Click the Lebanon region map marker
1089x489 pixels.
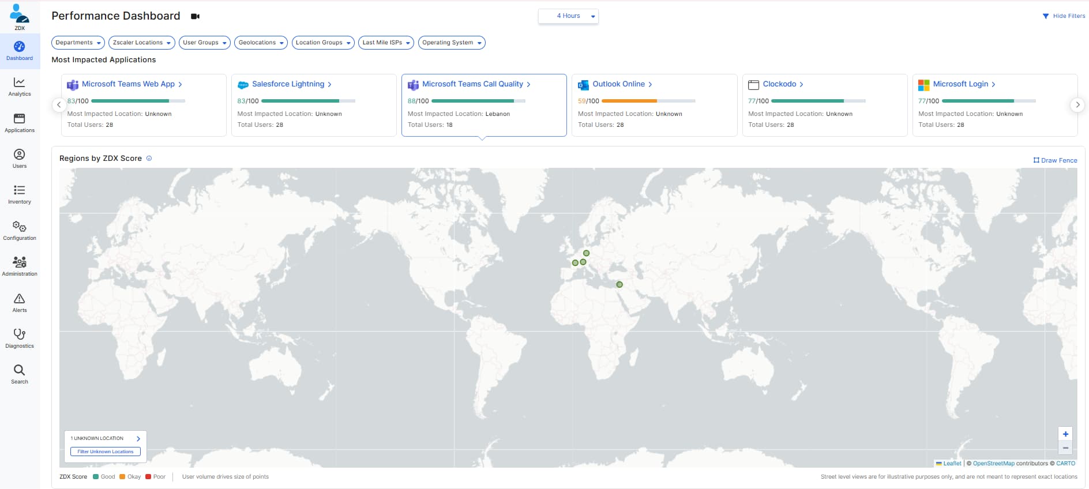point(619,284)
